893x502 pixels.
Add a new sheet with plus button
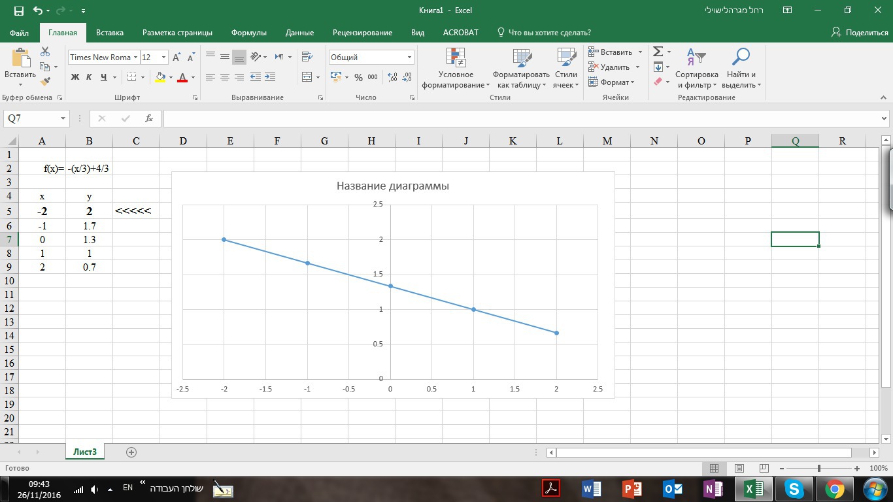click(x=131, y=452)
